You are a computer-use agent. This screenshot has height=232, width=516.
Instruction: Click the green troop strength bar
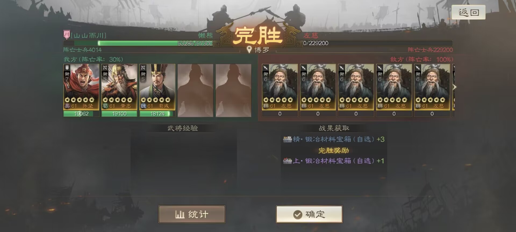click(x=138, y=43)
